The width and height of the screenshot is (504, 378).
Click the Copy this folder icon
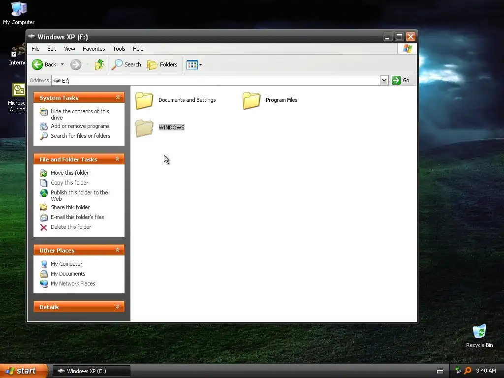44,183
